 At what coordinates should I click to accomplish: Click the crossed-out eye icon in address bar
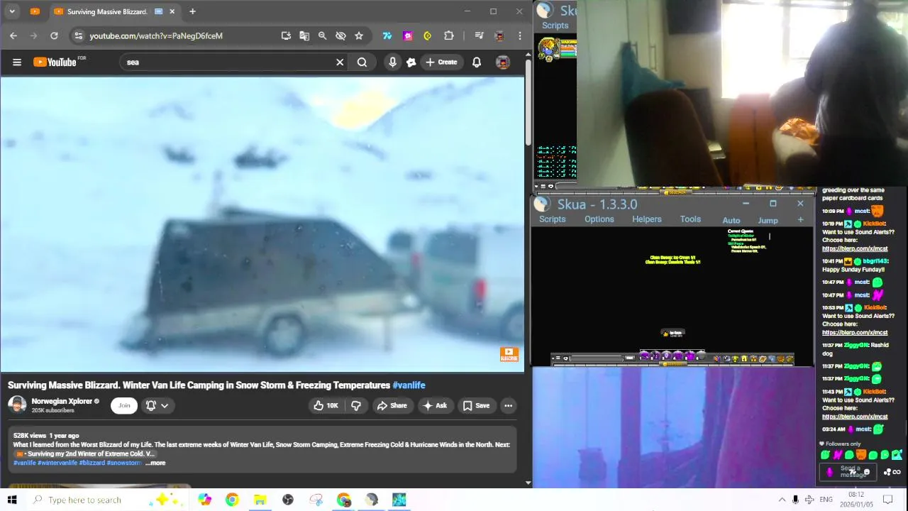(x=340, y=35)
